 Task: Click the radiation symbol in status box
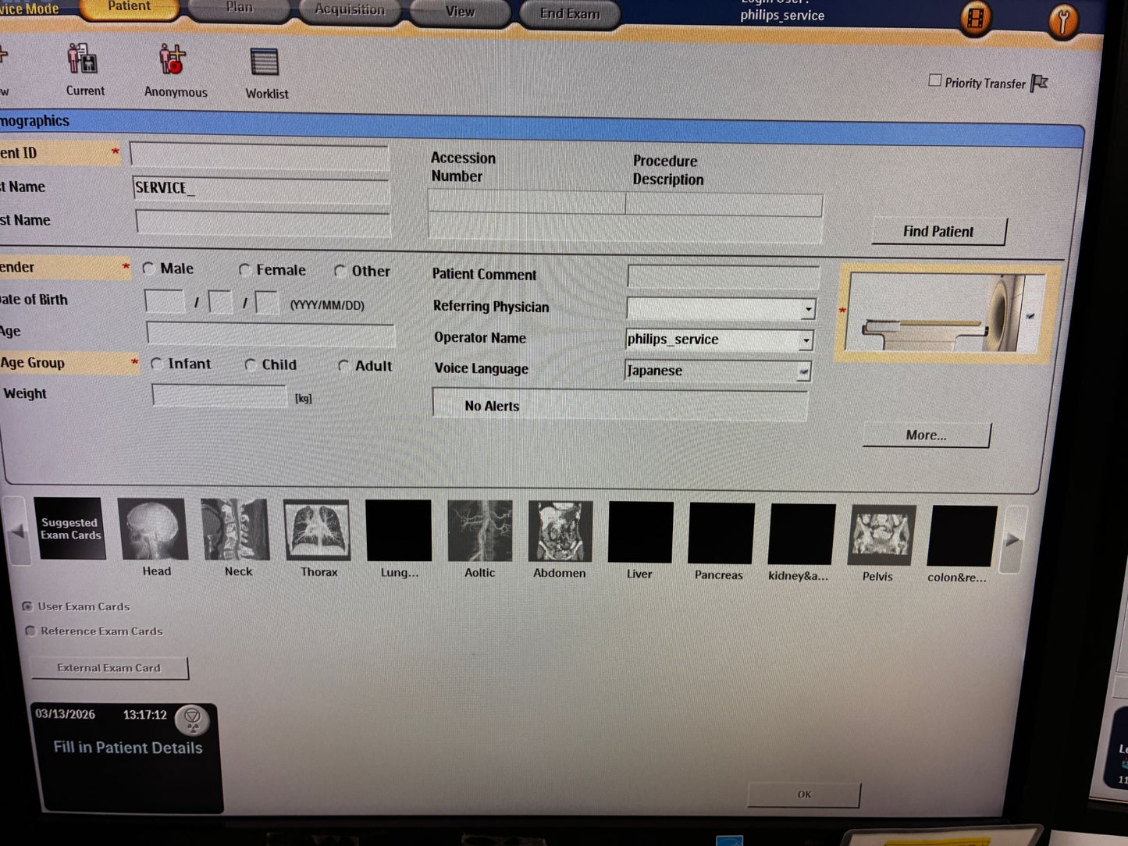point(192,719)
